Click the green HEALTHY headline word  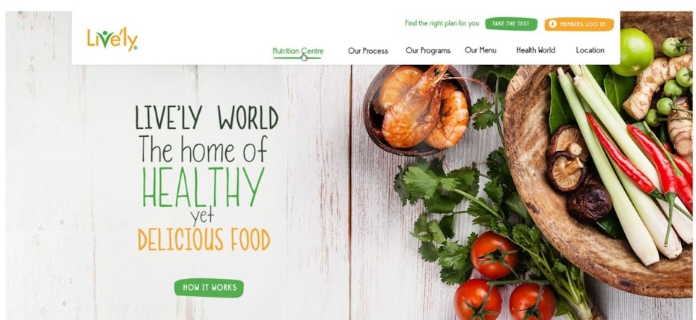point(204,187)
